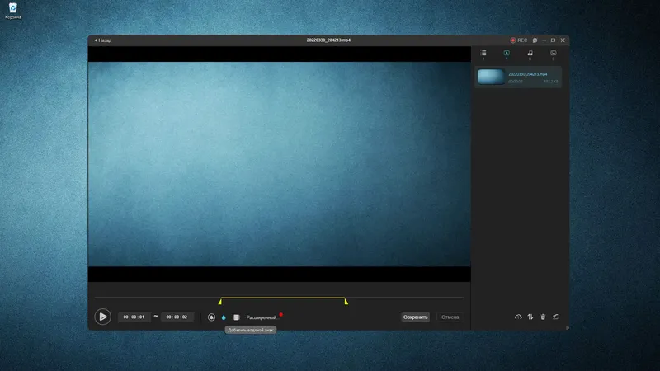Open the Расширенный advanced options

pos(262,317)
